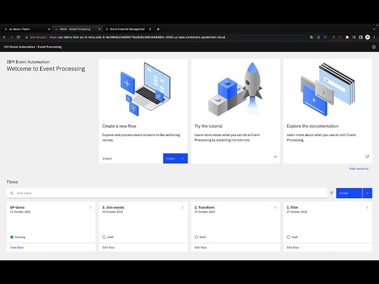Click the bookmark star icon
Viewport: 379px width, 284px height.
325,37
